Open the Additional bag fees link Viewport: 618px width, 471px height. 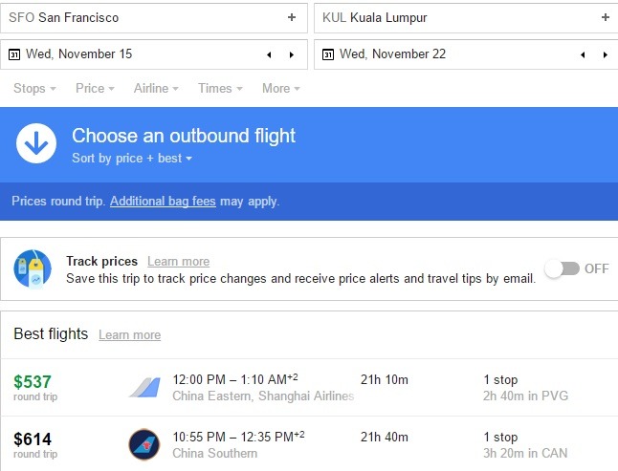coord(163,202)
